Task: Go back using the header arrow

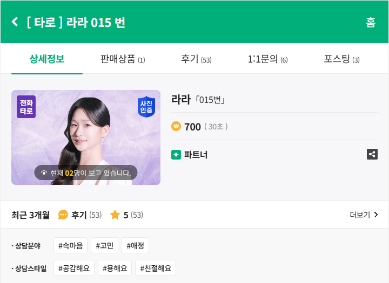Action: (15, 22)
